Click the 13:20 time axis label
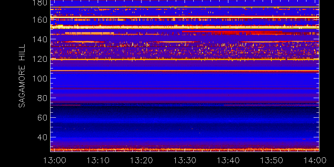Viewport: 334px width, 167px height. tap(141, 160)
